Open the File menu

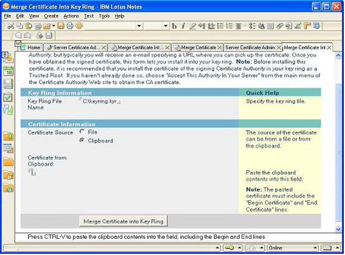7,16
